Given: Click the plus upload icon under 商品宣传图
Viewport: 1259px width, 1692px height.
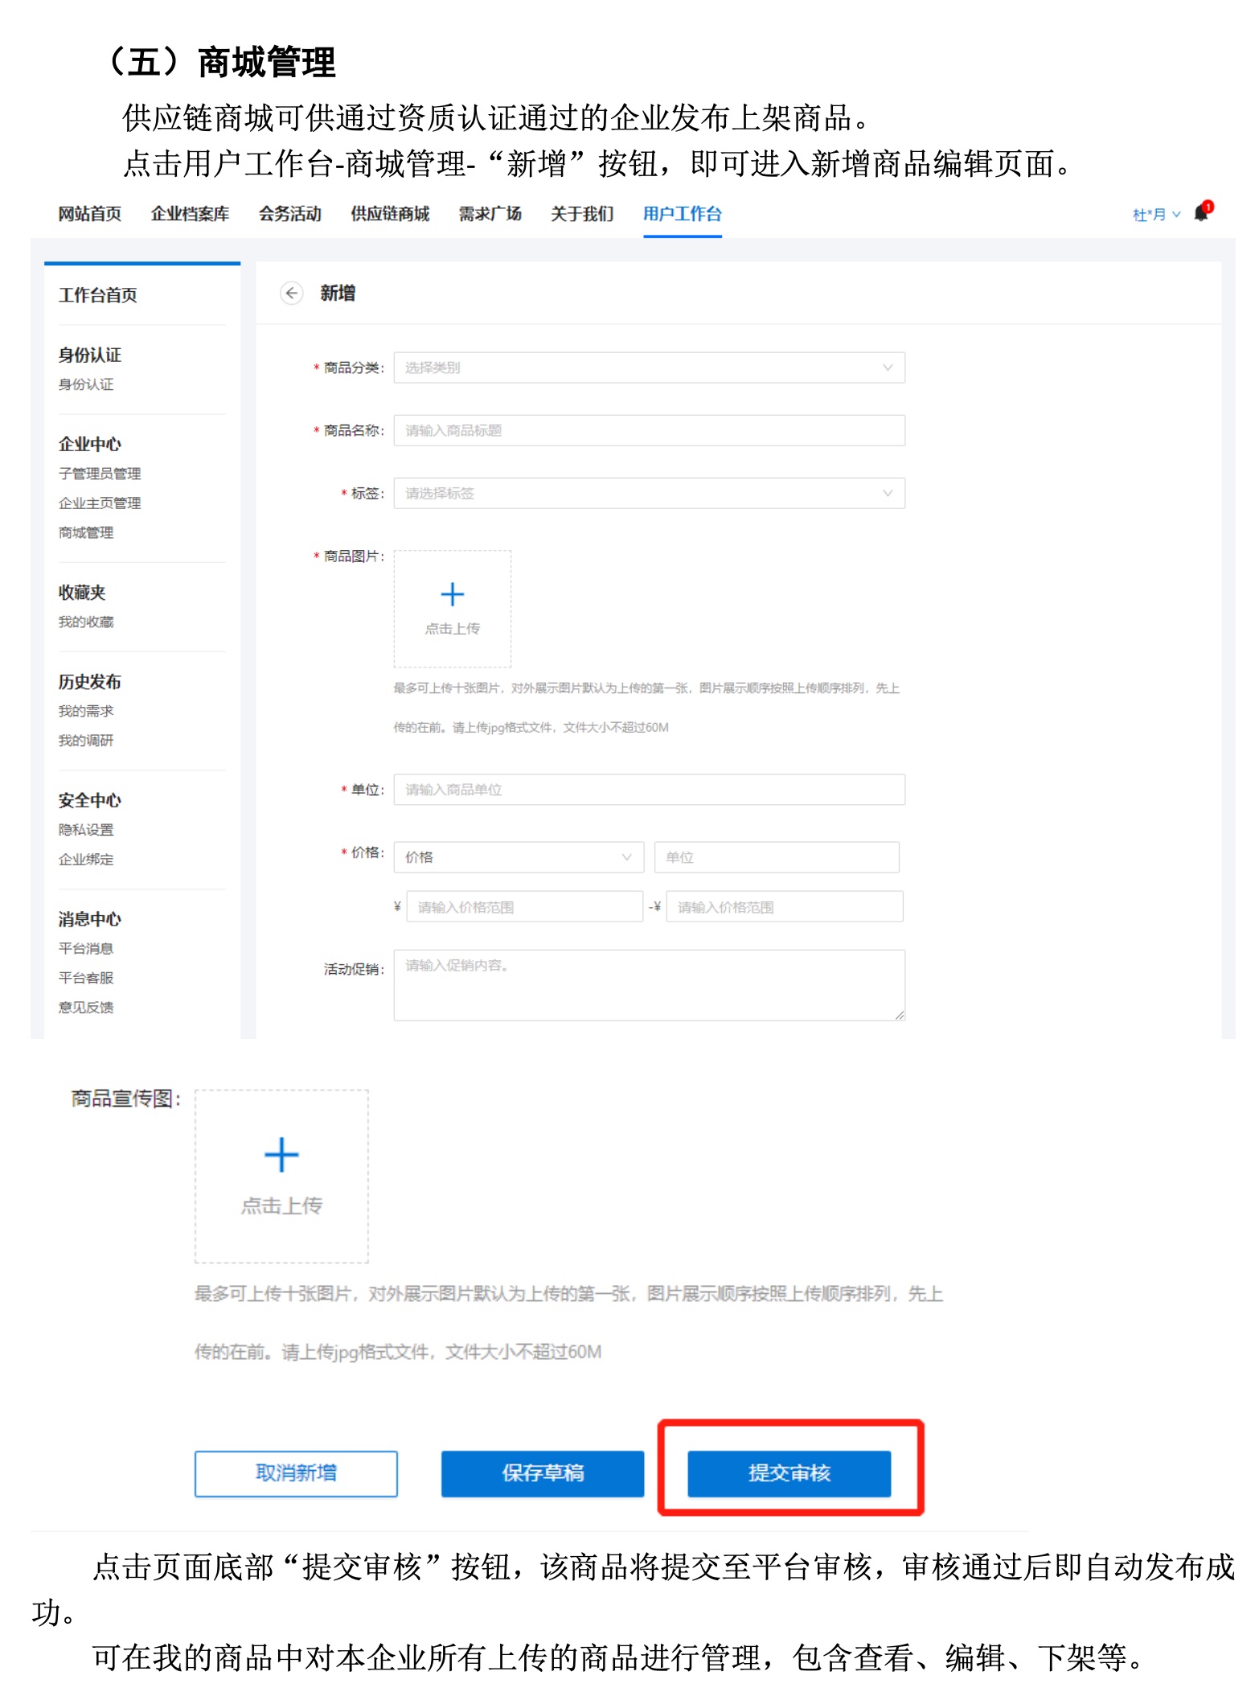Looking at the screenshot, I should tap(281, 1155).
